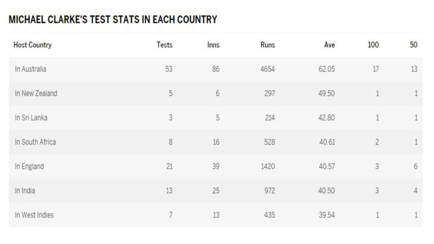Click the 50 column header
This screenshot has width=434, height=244.
pos(413,45)
